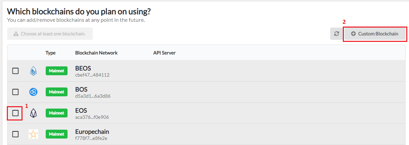
Task: Click the API Server column header
Action: [164, 53]
